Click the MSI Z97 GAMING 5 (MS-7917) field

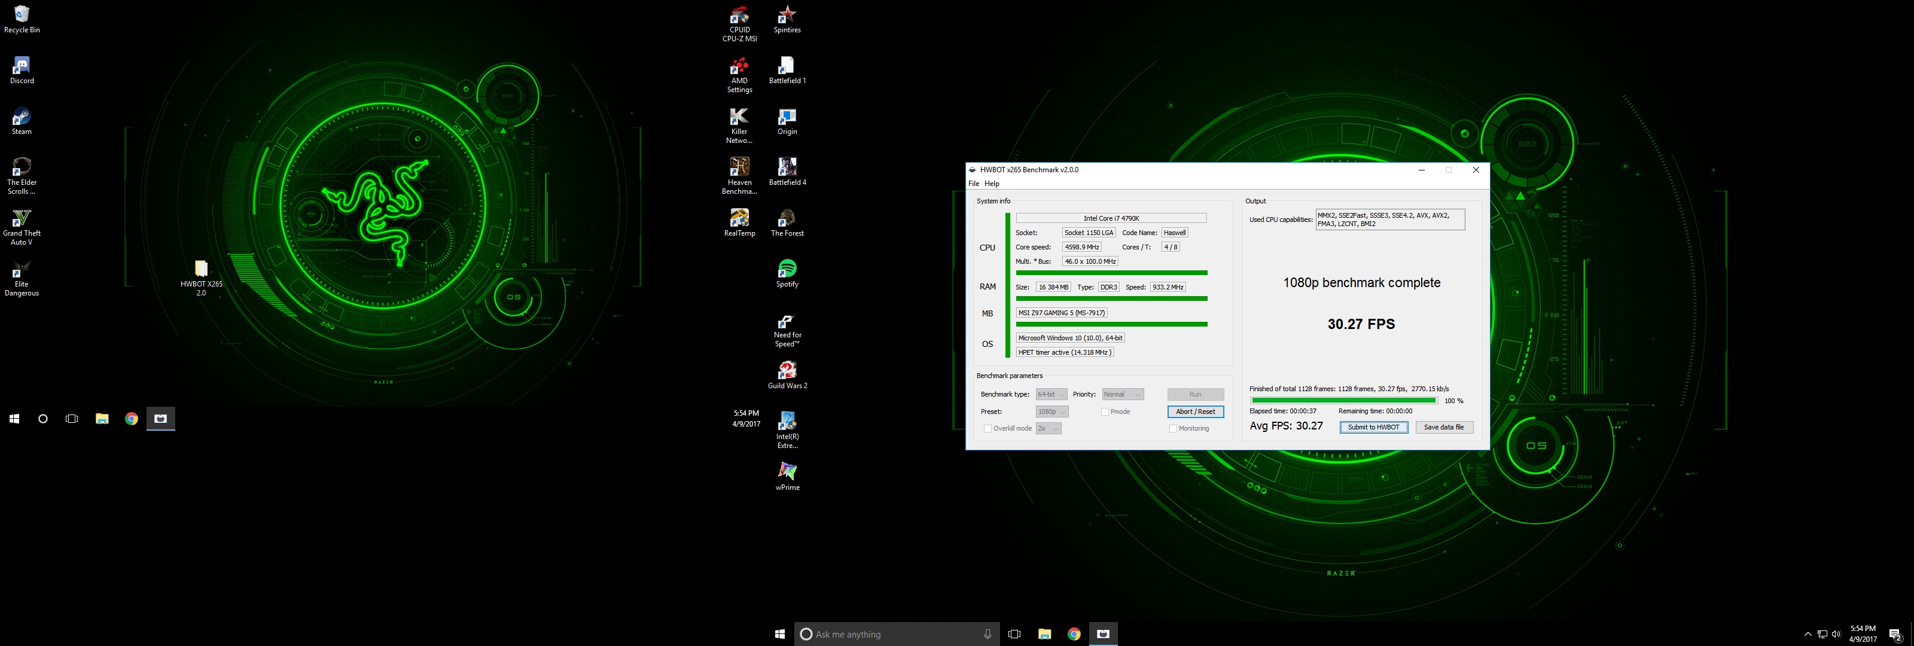[x=1062, y=313]
